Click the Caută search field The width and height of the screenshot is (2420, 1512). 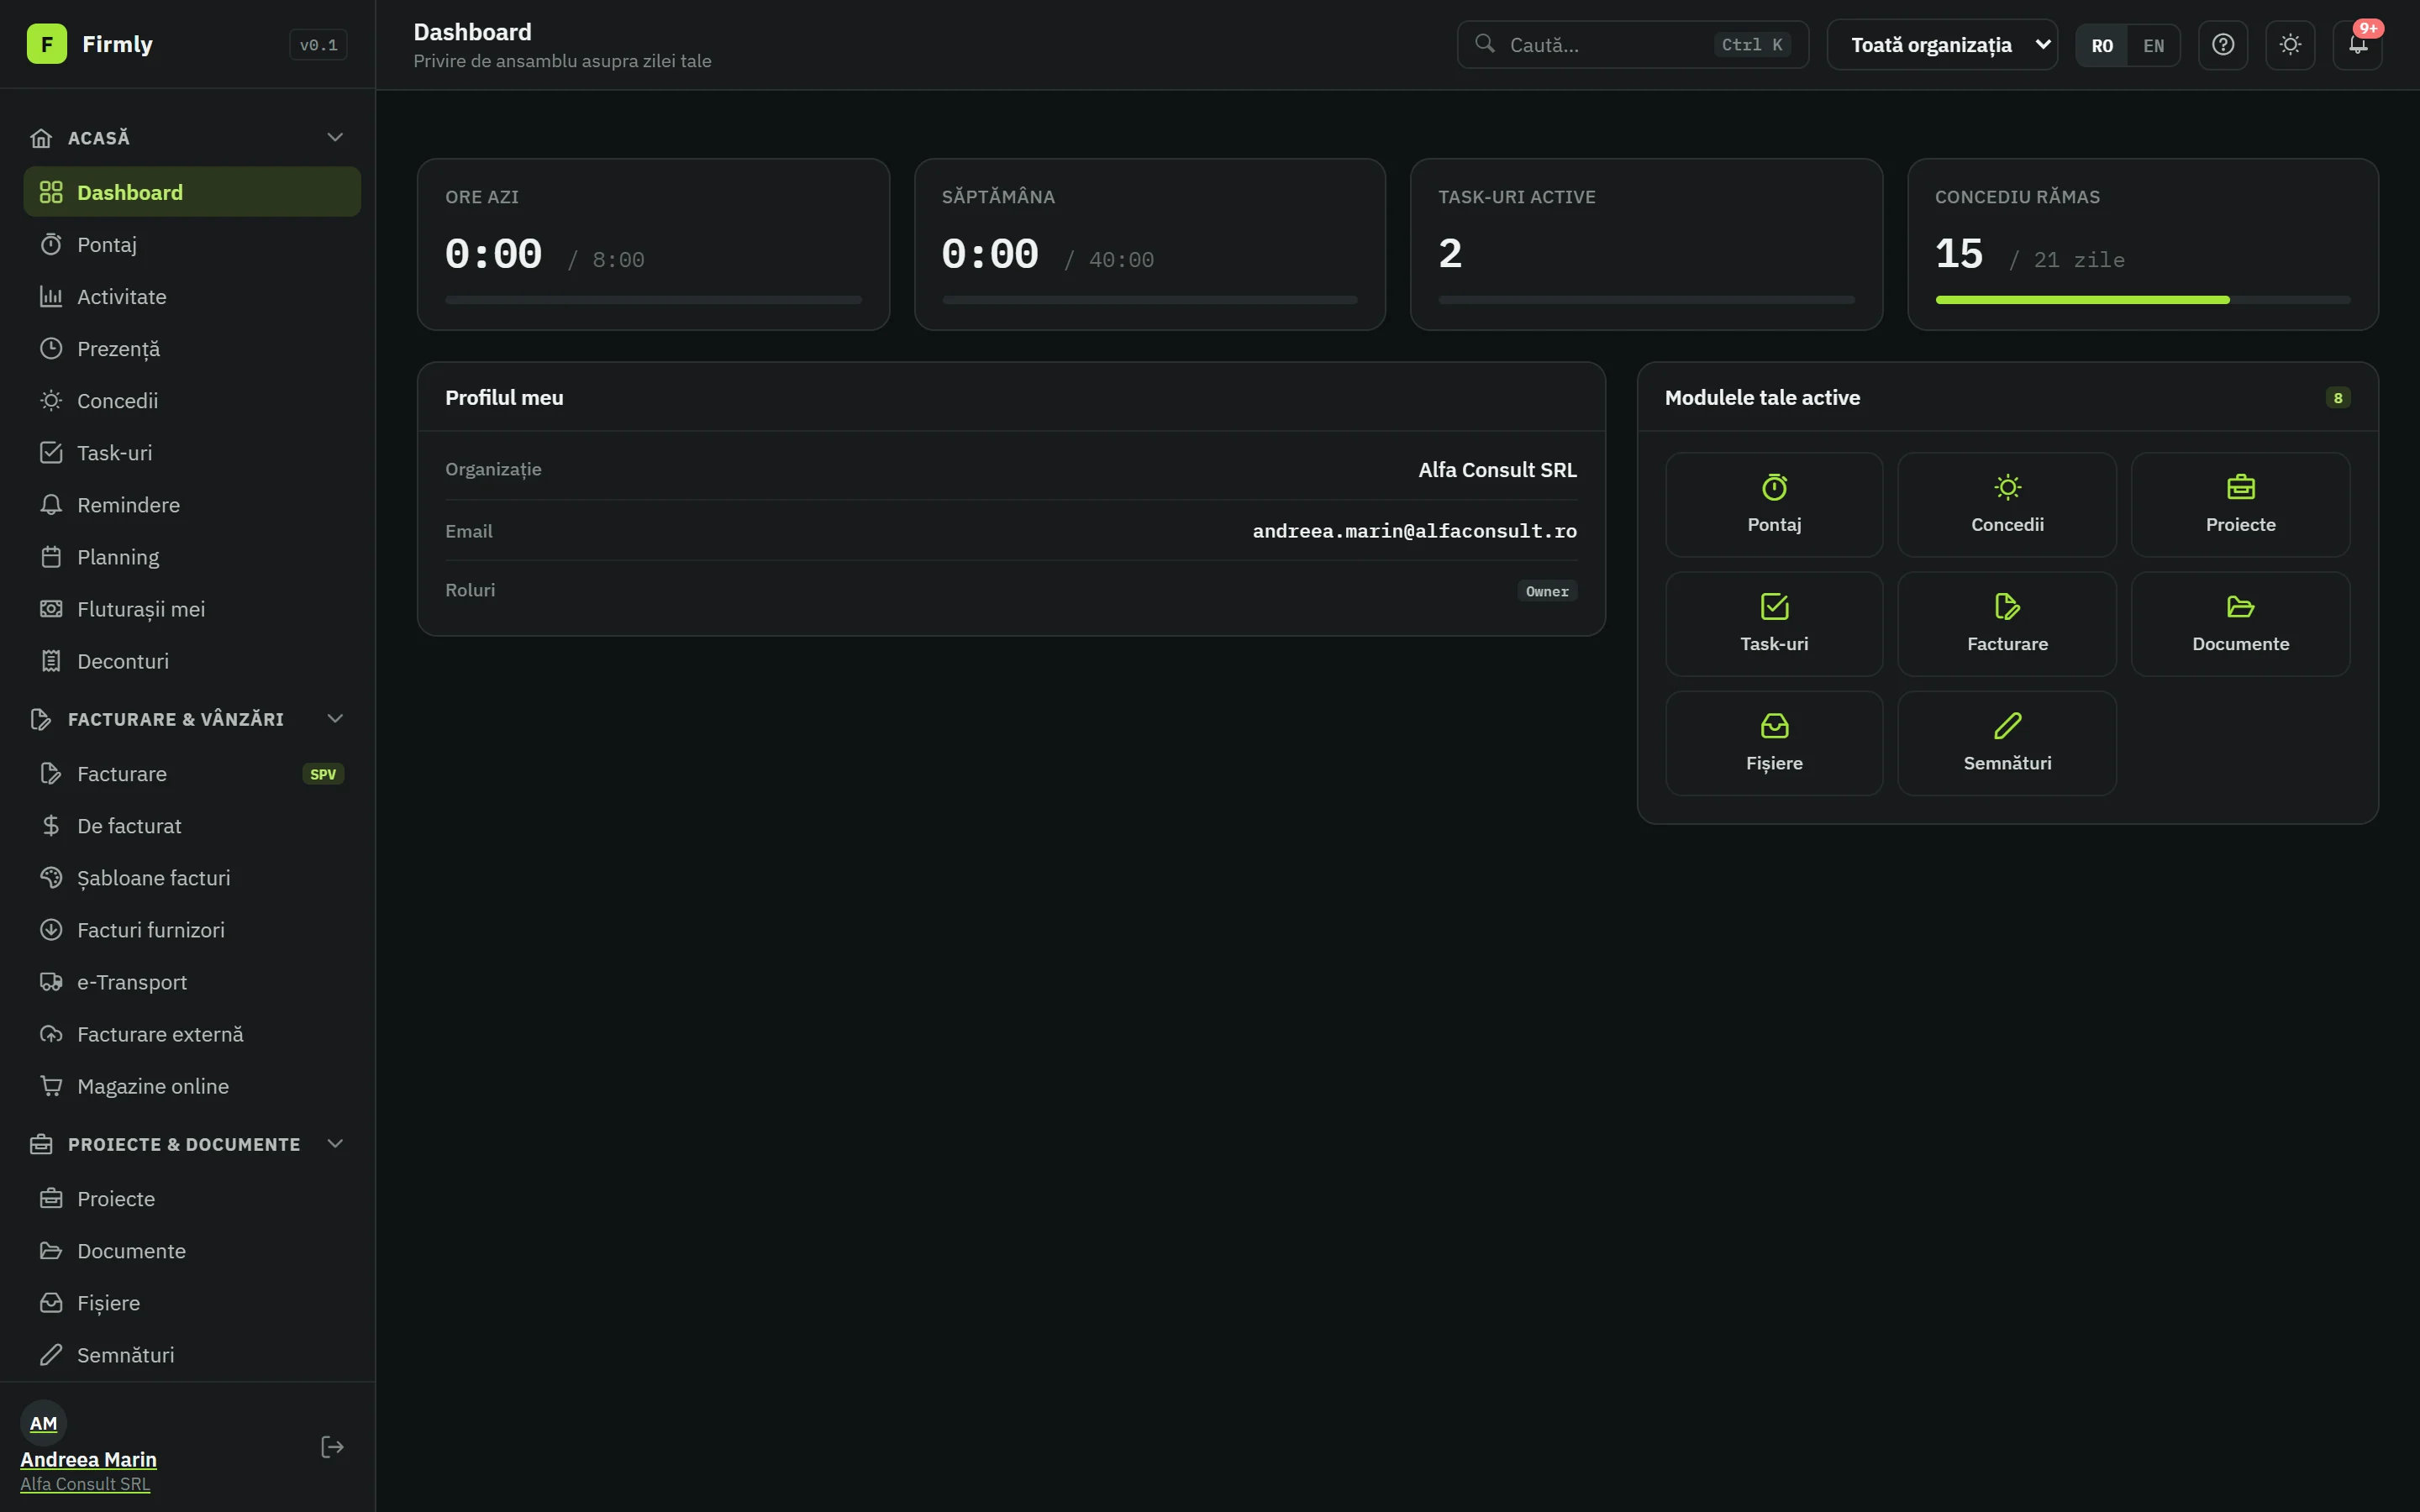click(x=1633, y=45)
